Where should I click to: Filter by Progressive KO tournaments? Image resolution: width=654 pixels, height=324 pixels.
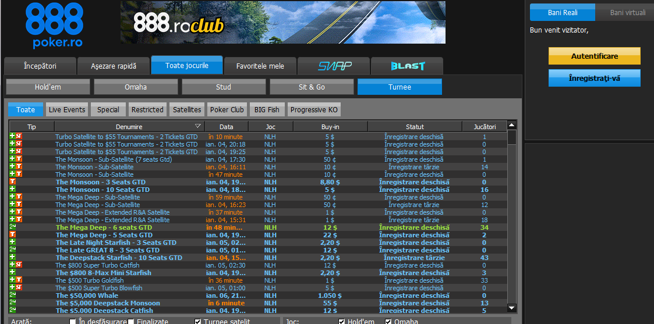(314, 109)
